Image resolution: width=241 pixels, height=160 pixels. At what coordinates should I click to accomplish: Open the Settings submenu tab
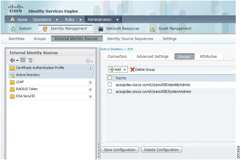(169, 39)
